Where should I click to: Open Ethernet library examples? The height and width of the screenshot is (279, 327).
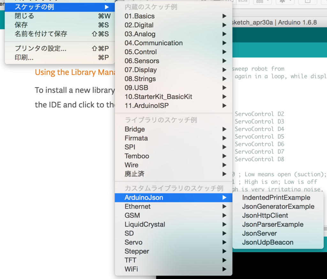pos(173,206)
